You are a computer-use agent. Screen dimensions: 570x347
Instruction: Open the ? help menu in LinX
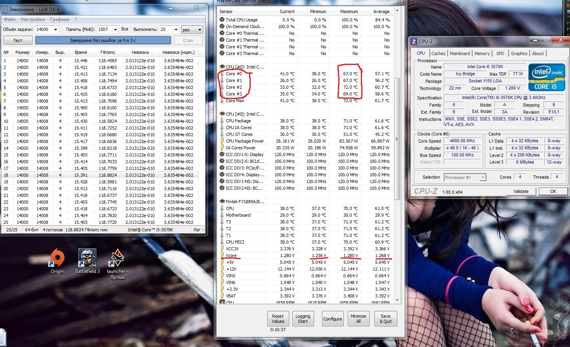(76, 19)
